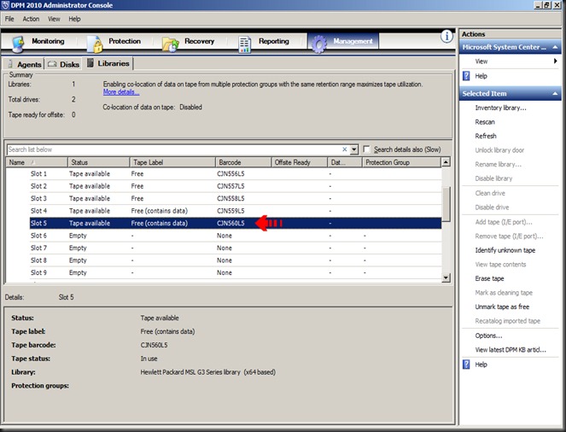Open the Reporting chart icon
Viewport: 566px width, 432px height.
coord(245,44)
